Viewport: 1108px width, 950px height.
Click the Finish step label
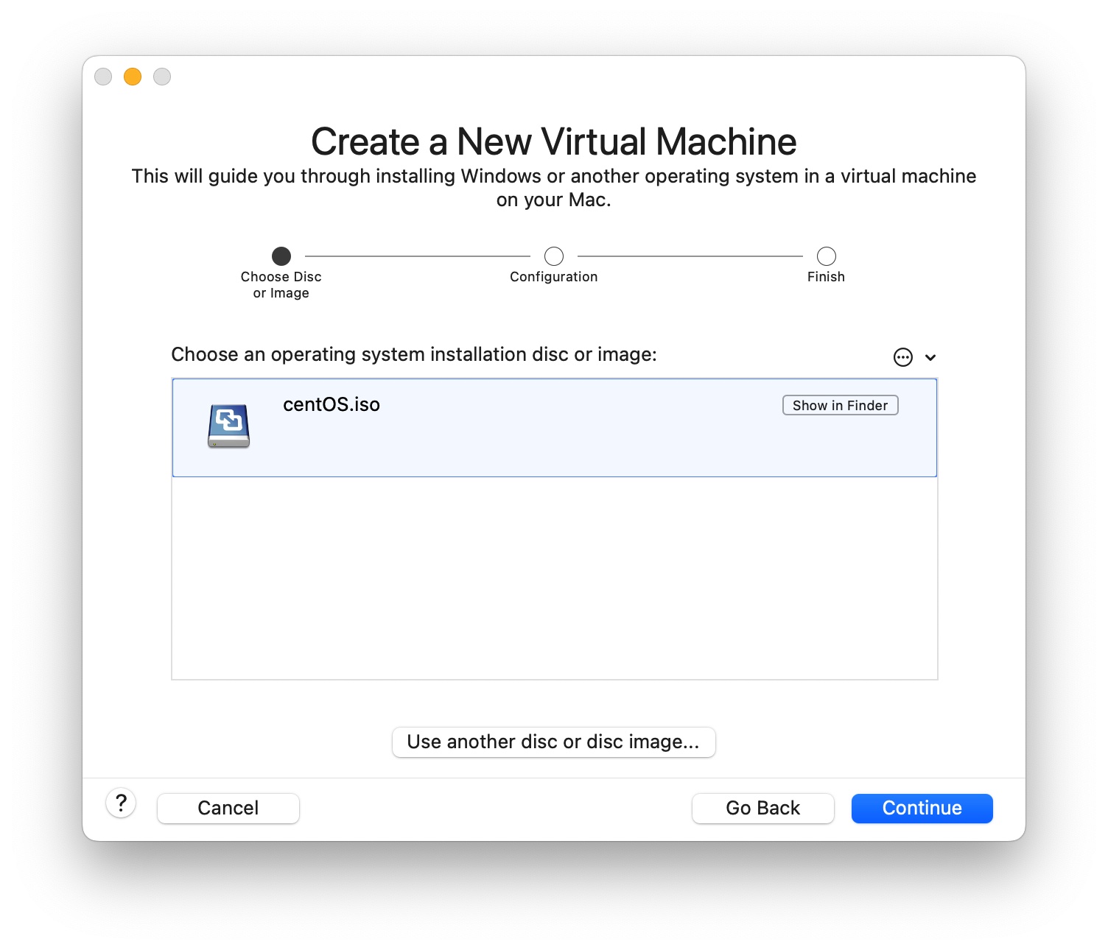click(x=826, y=277)
